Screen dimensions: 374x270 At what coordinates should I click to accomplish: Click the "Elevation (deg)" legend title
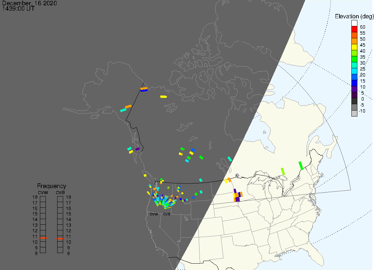pyautogui.click(x=354, y=16)
